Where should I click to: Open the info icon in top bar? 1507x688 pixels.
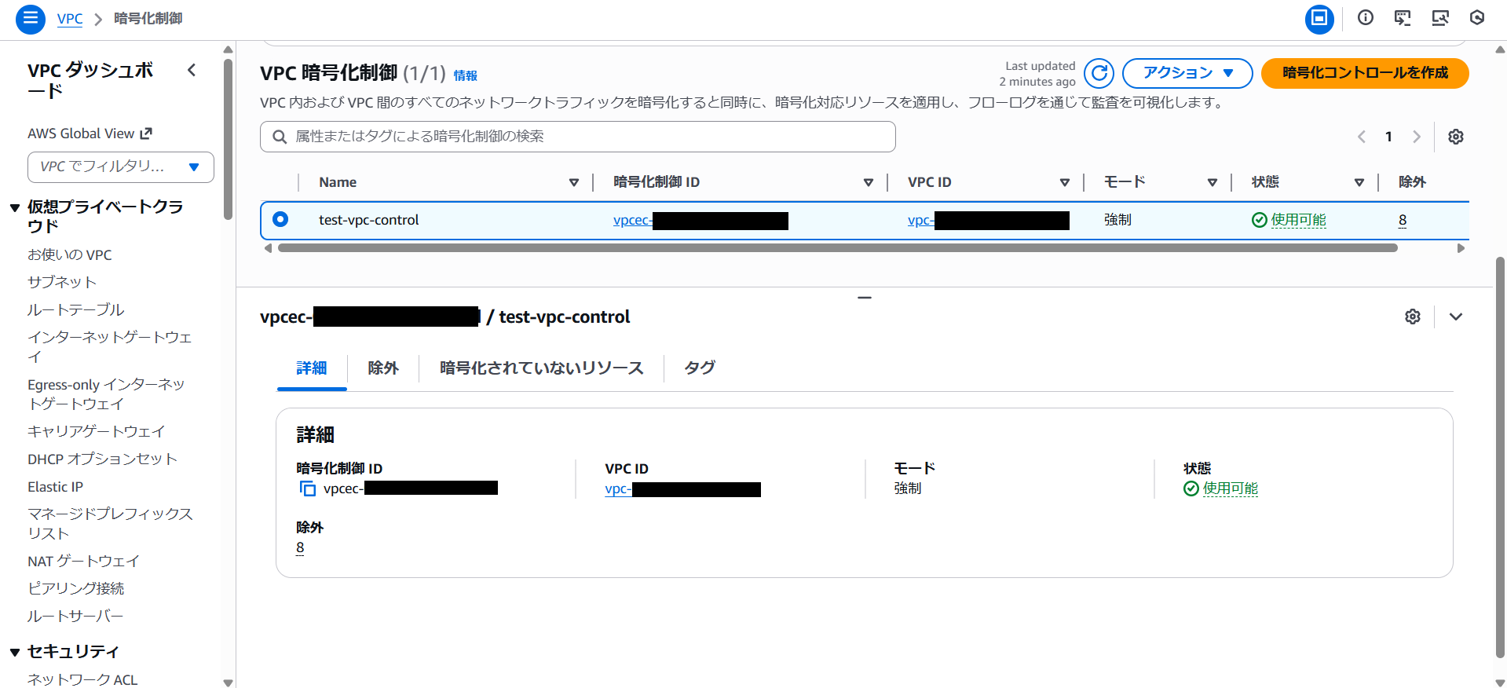[x=1366, y=18]
